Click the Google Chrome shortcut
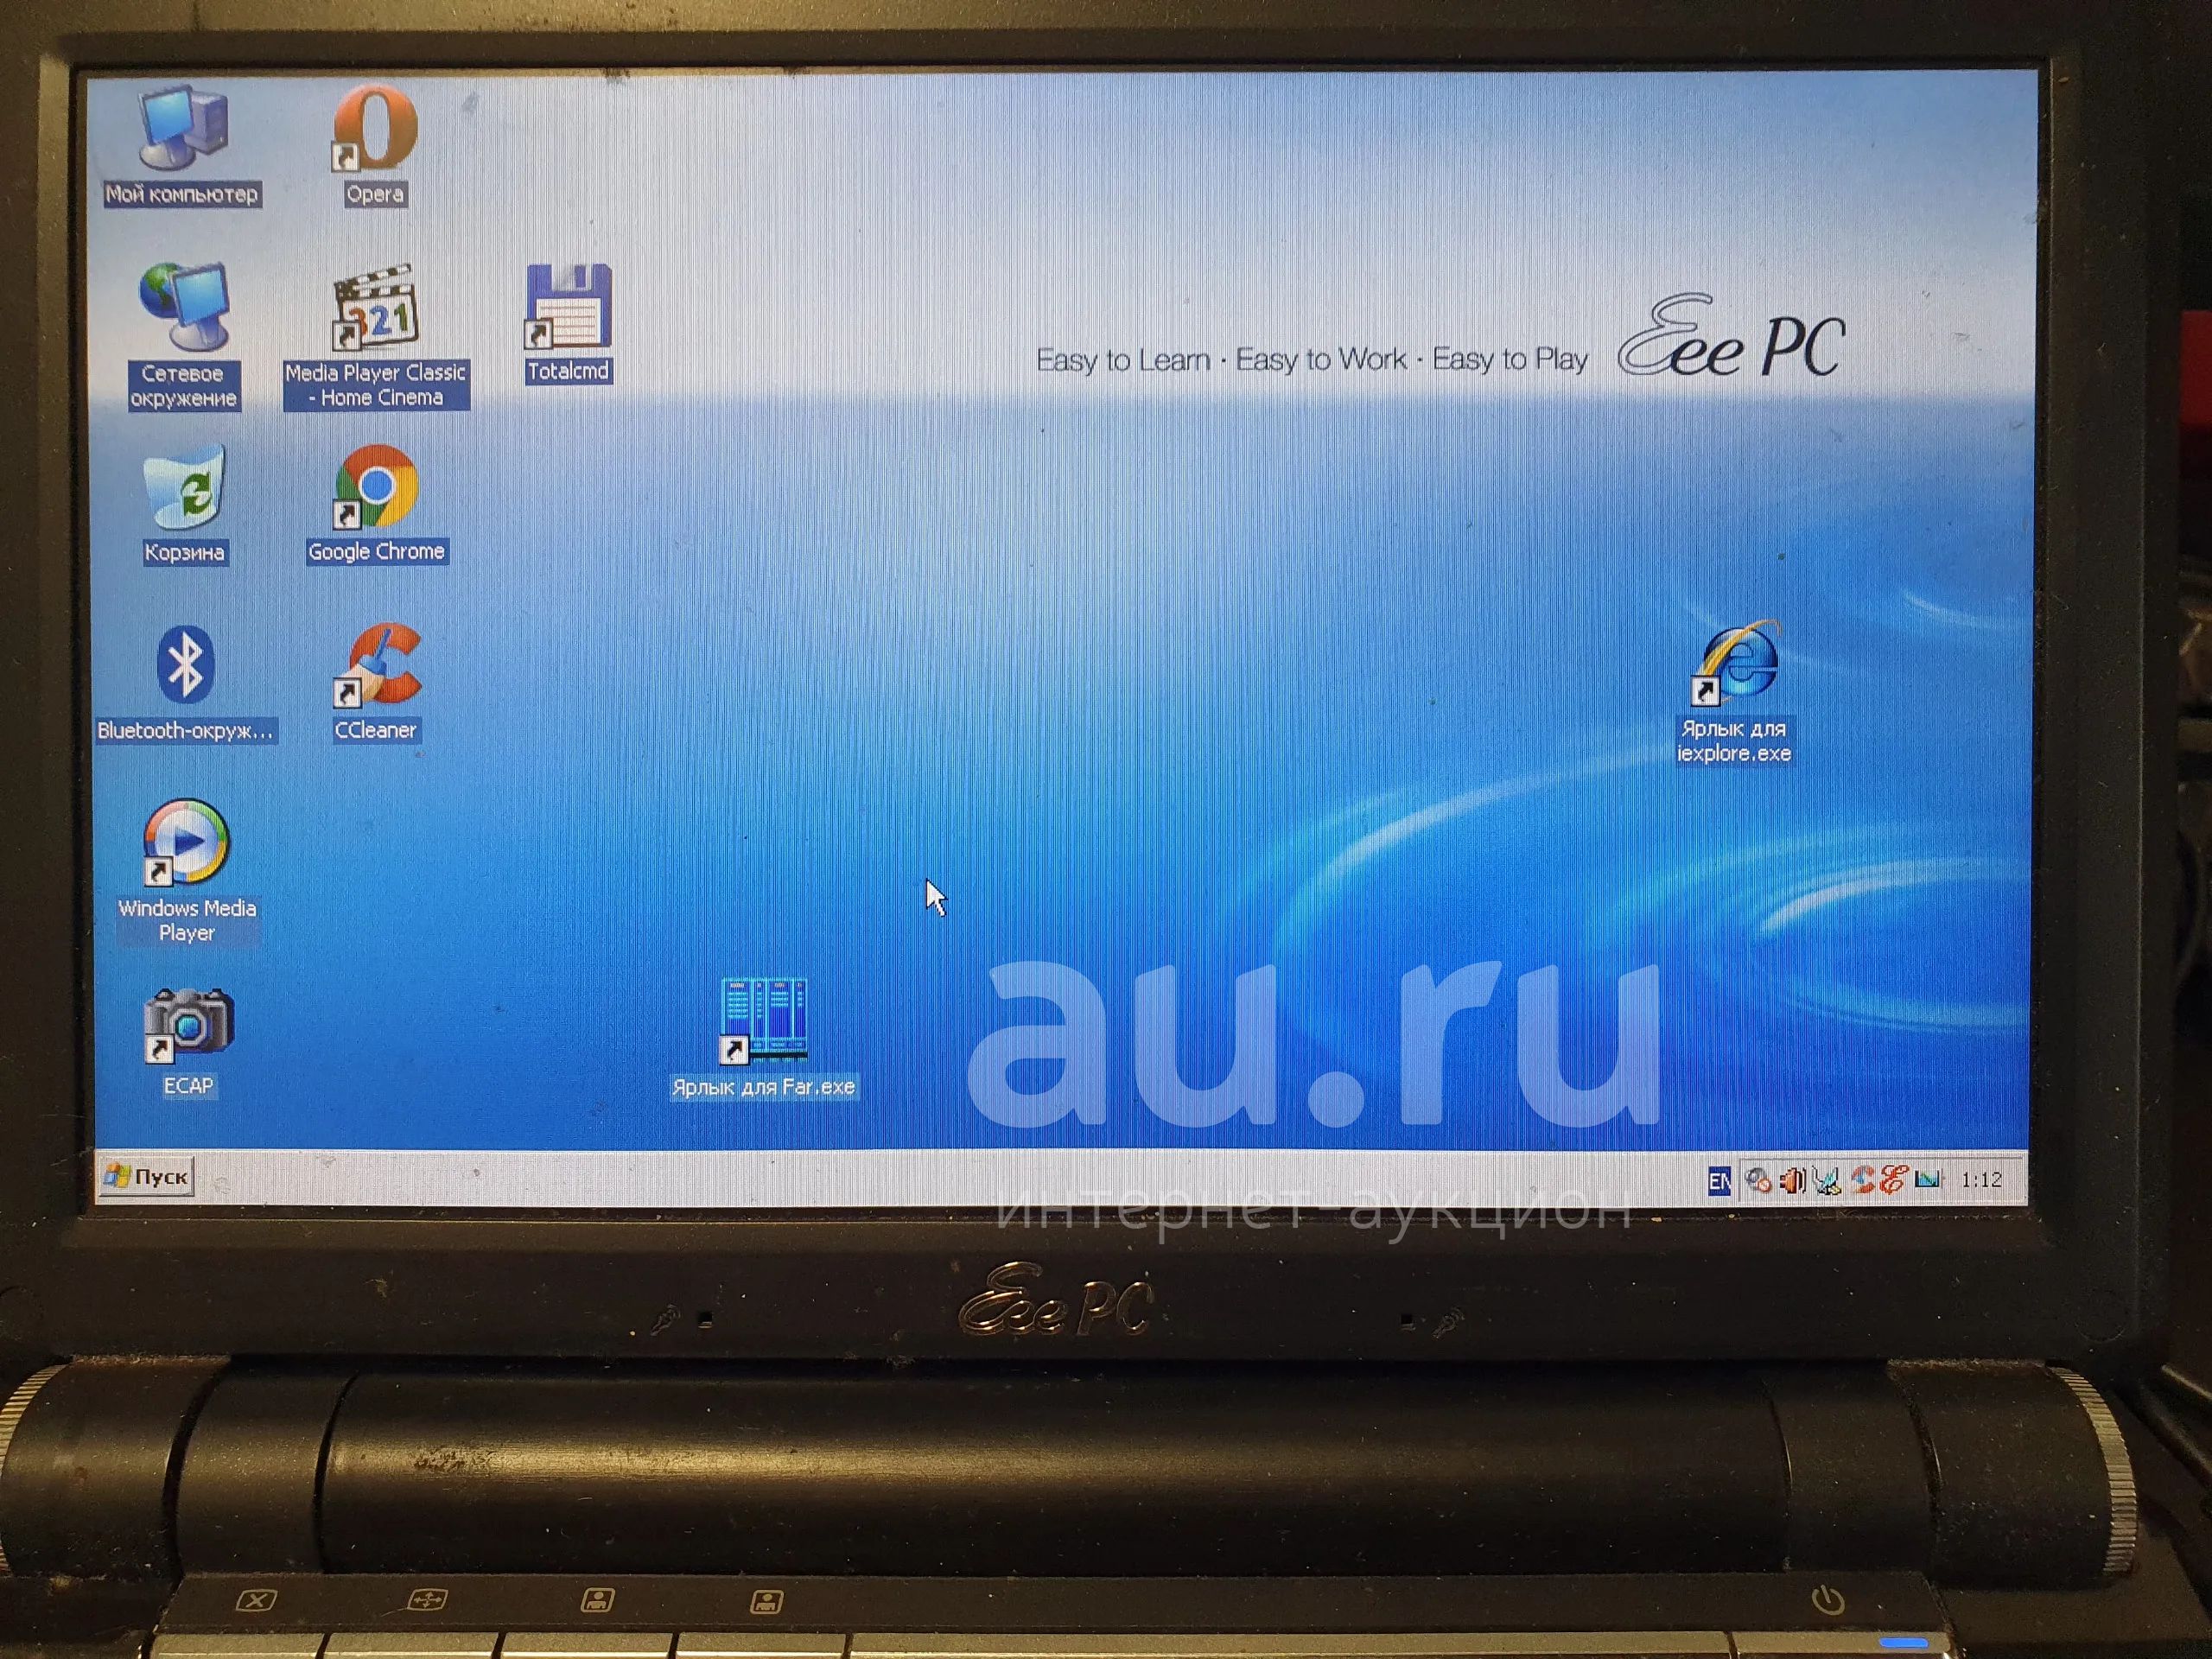 pyautogui.click(x=375, y=487)
